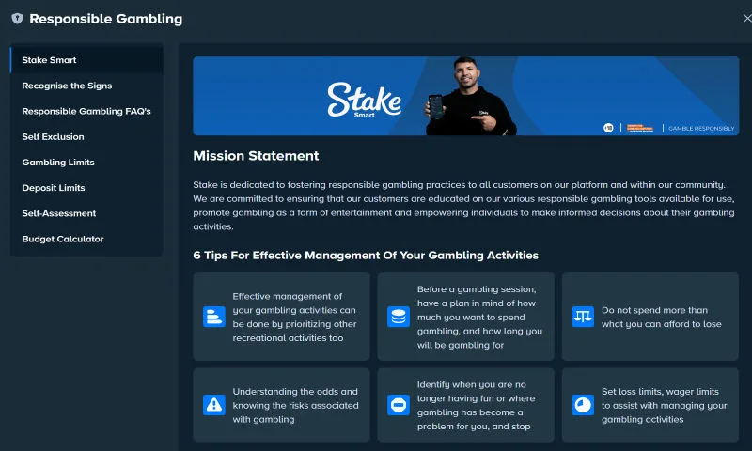Open Deposit Limits in sidebar
Screen dimensions: 752x451
point(54,188)
